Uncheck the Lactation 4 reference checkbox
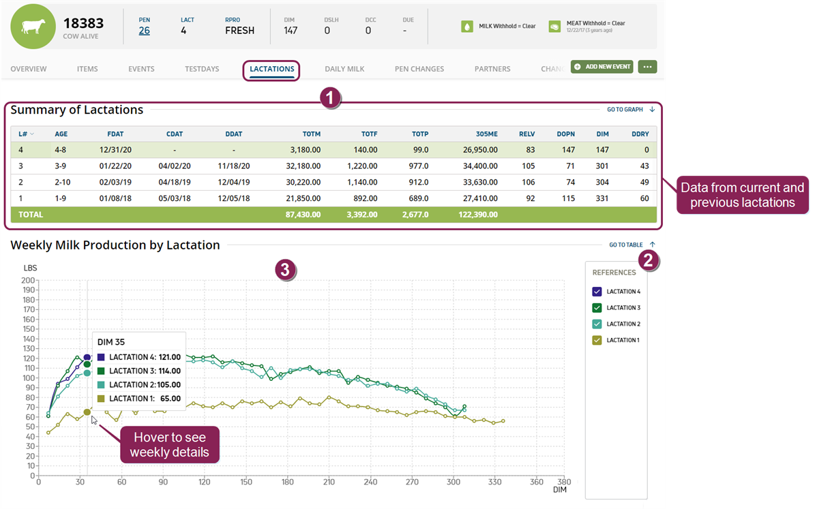The image size is (817, 509). 597,292
